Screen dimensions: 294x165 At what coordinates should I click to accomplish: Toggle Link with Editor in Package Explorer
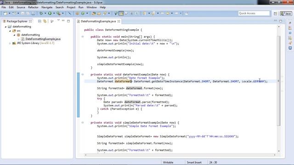[45, 22]
